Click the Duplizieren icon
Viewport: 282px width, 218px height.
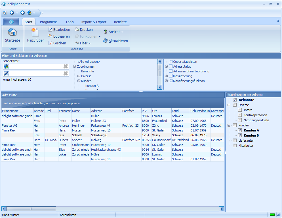[x=50, y=36]
